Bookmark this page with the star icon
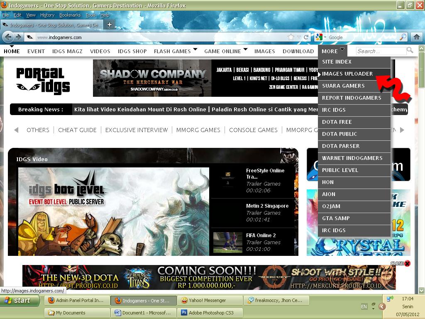The width and height of the screenshot is (425, 319). tap(291, 37)
